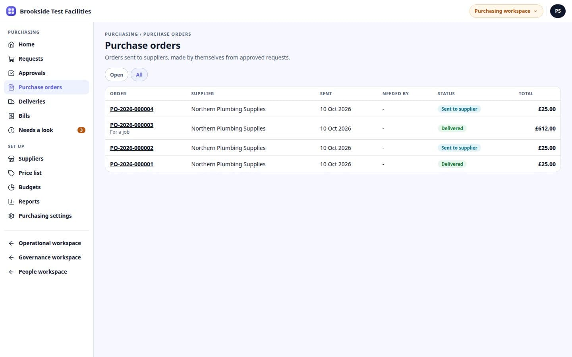Open purchase order PO-2026-000003
The width and height of the screenshot is (572, 357).
click(131, 125)
